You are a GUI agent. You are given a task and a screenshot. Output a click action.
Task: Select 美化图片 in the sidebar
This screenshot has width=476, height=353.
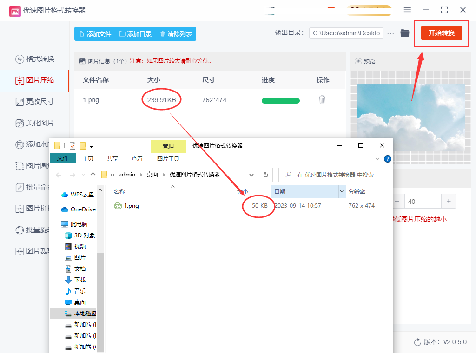click(34, 123)
